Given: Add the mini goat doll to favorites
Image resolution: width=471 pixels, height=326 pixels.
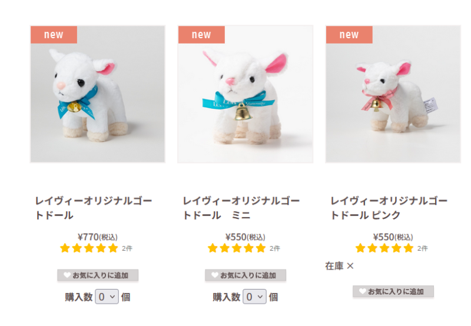Looking at the screenshot, I should (246, 275).
